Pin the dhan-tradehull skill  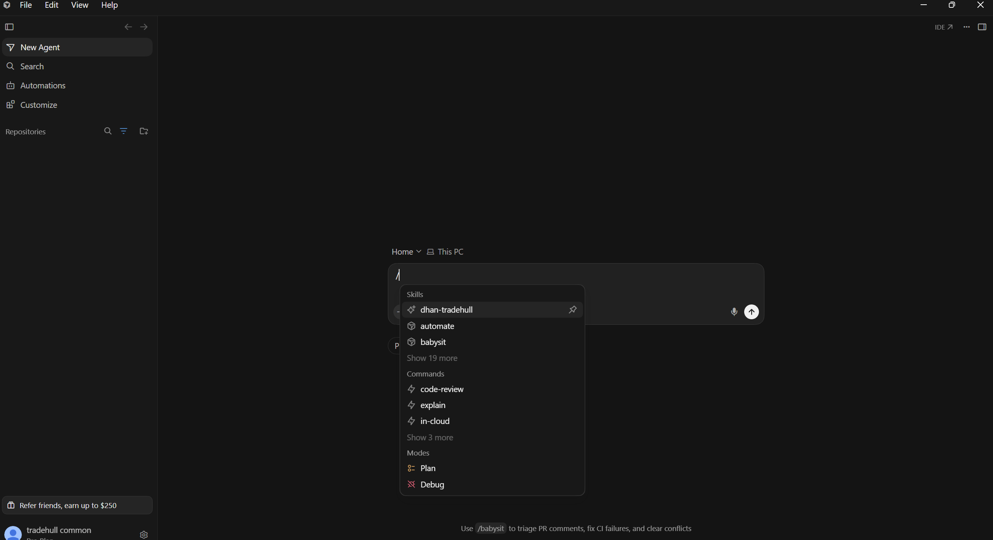click(x=572, y=310)
